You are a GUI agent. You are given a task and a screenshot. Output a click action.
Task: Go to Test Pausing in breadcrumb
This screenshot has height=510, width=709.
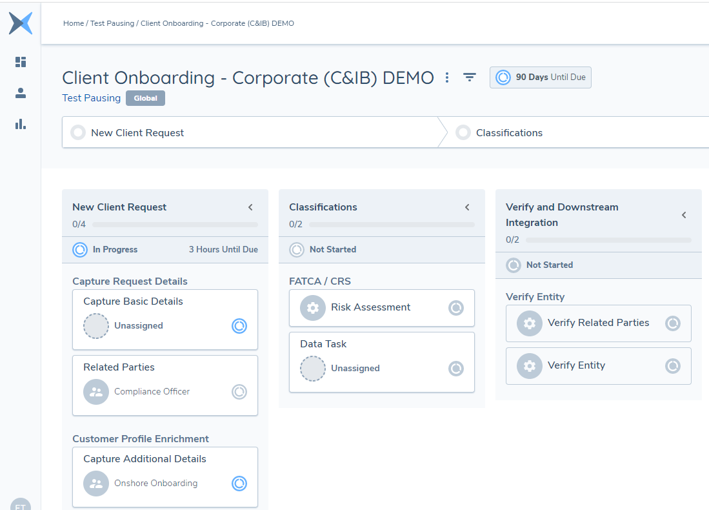point(112,23)
